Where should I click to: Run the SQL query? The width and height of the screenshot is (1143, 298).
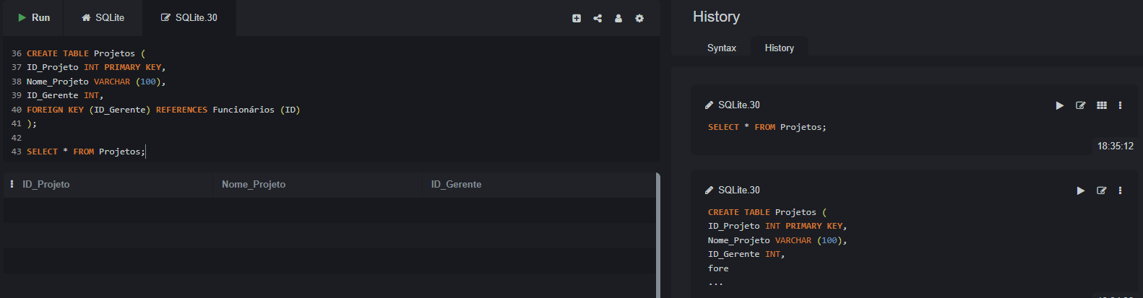(x=33, y=17)
